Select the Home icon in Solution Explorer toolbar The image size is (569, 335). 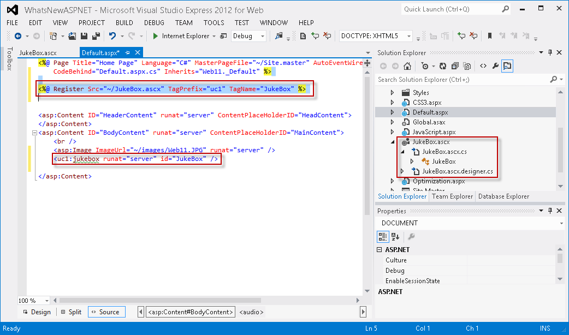tap(407, 65)
